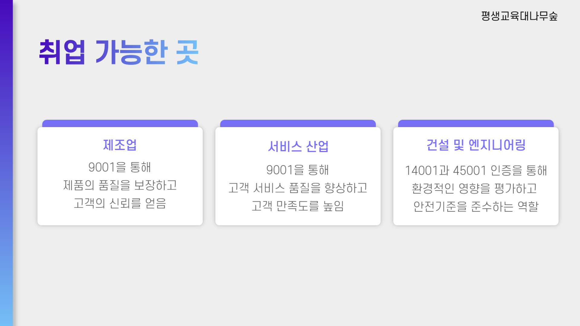The image size is (580, 326).
Task: Click 9001을 통해 in the 제조업 card
Action: (x=120, y=167)
